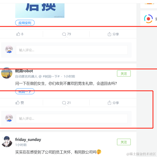
Task: Open the blue post image thumbnail
Action: point(40,10)
